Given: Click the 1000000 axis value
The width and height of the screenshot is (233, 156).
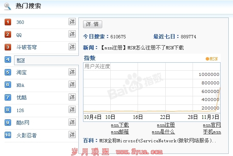Looking at the screenshot, I should pos(209,74).
